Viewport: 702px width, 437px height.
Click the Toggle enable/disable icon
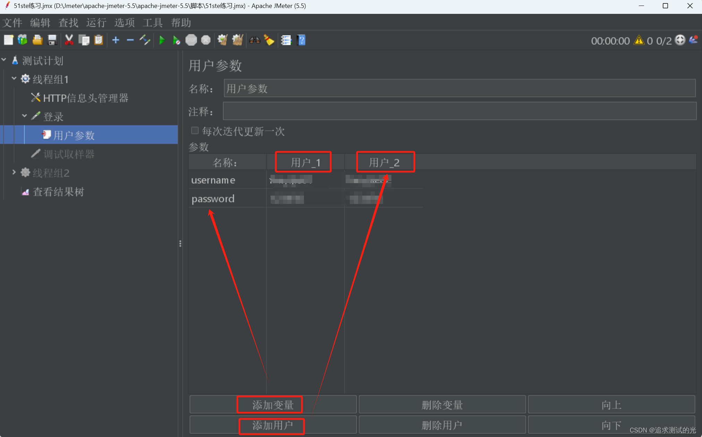pyautogui.click(x=145, y=40)
